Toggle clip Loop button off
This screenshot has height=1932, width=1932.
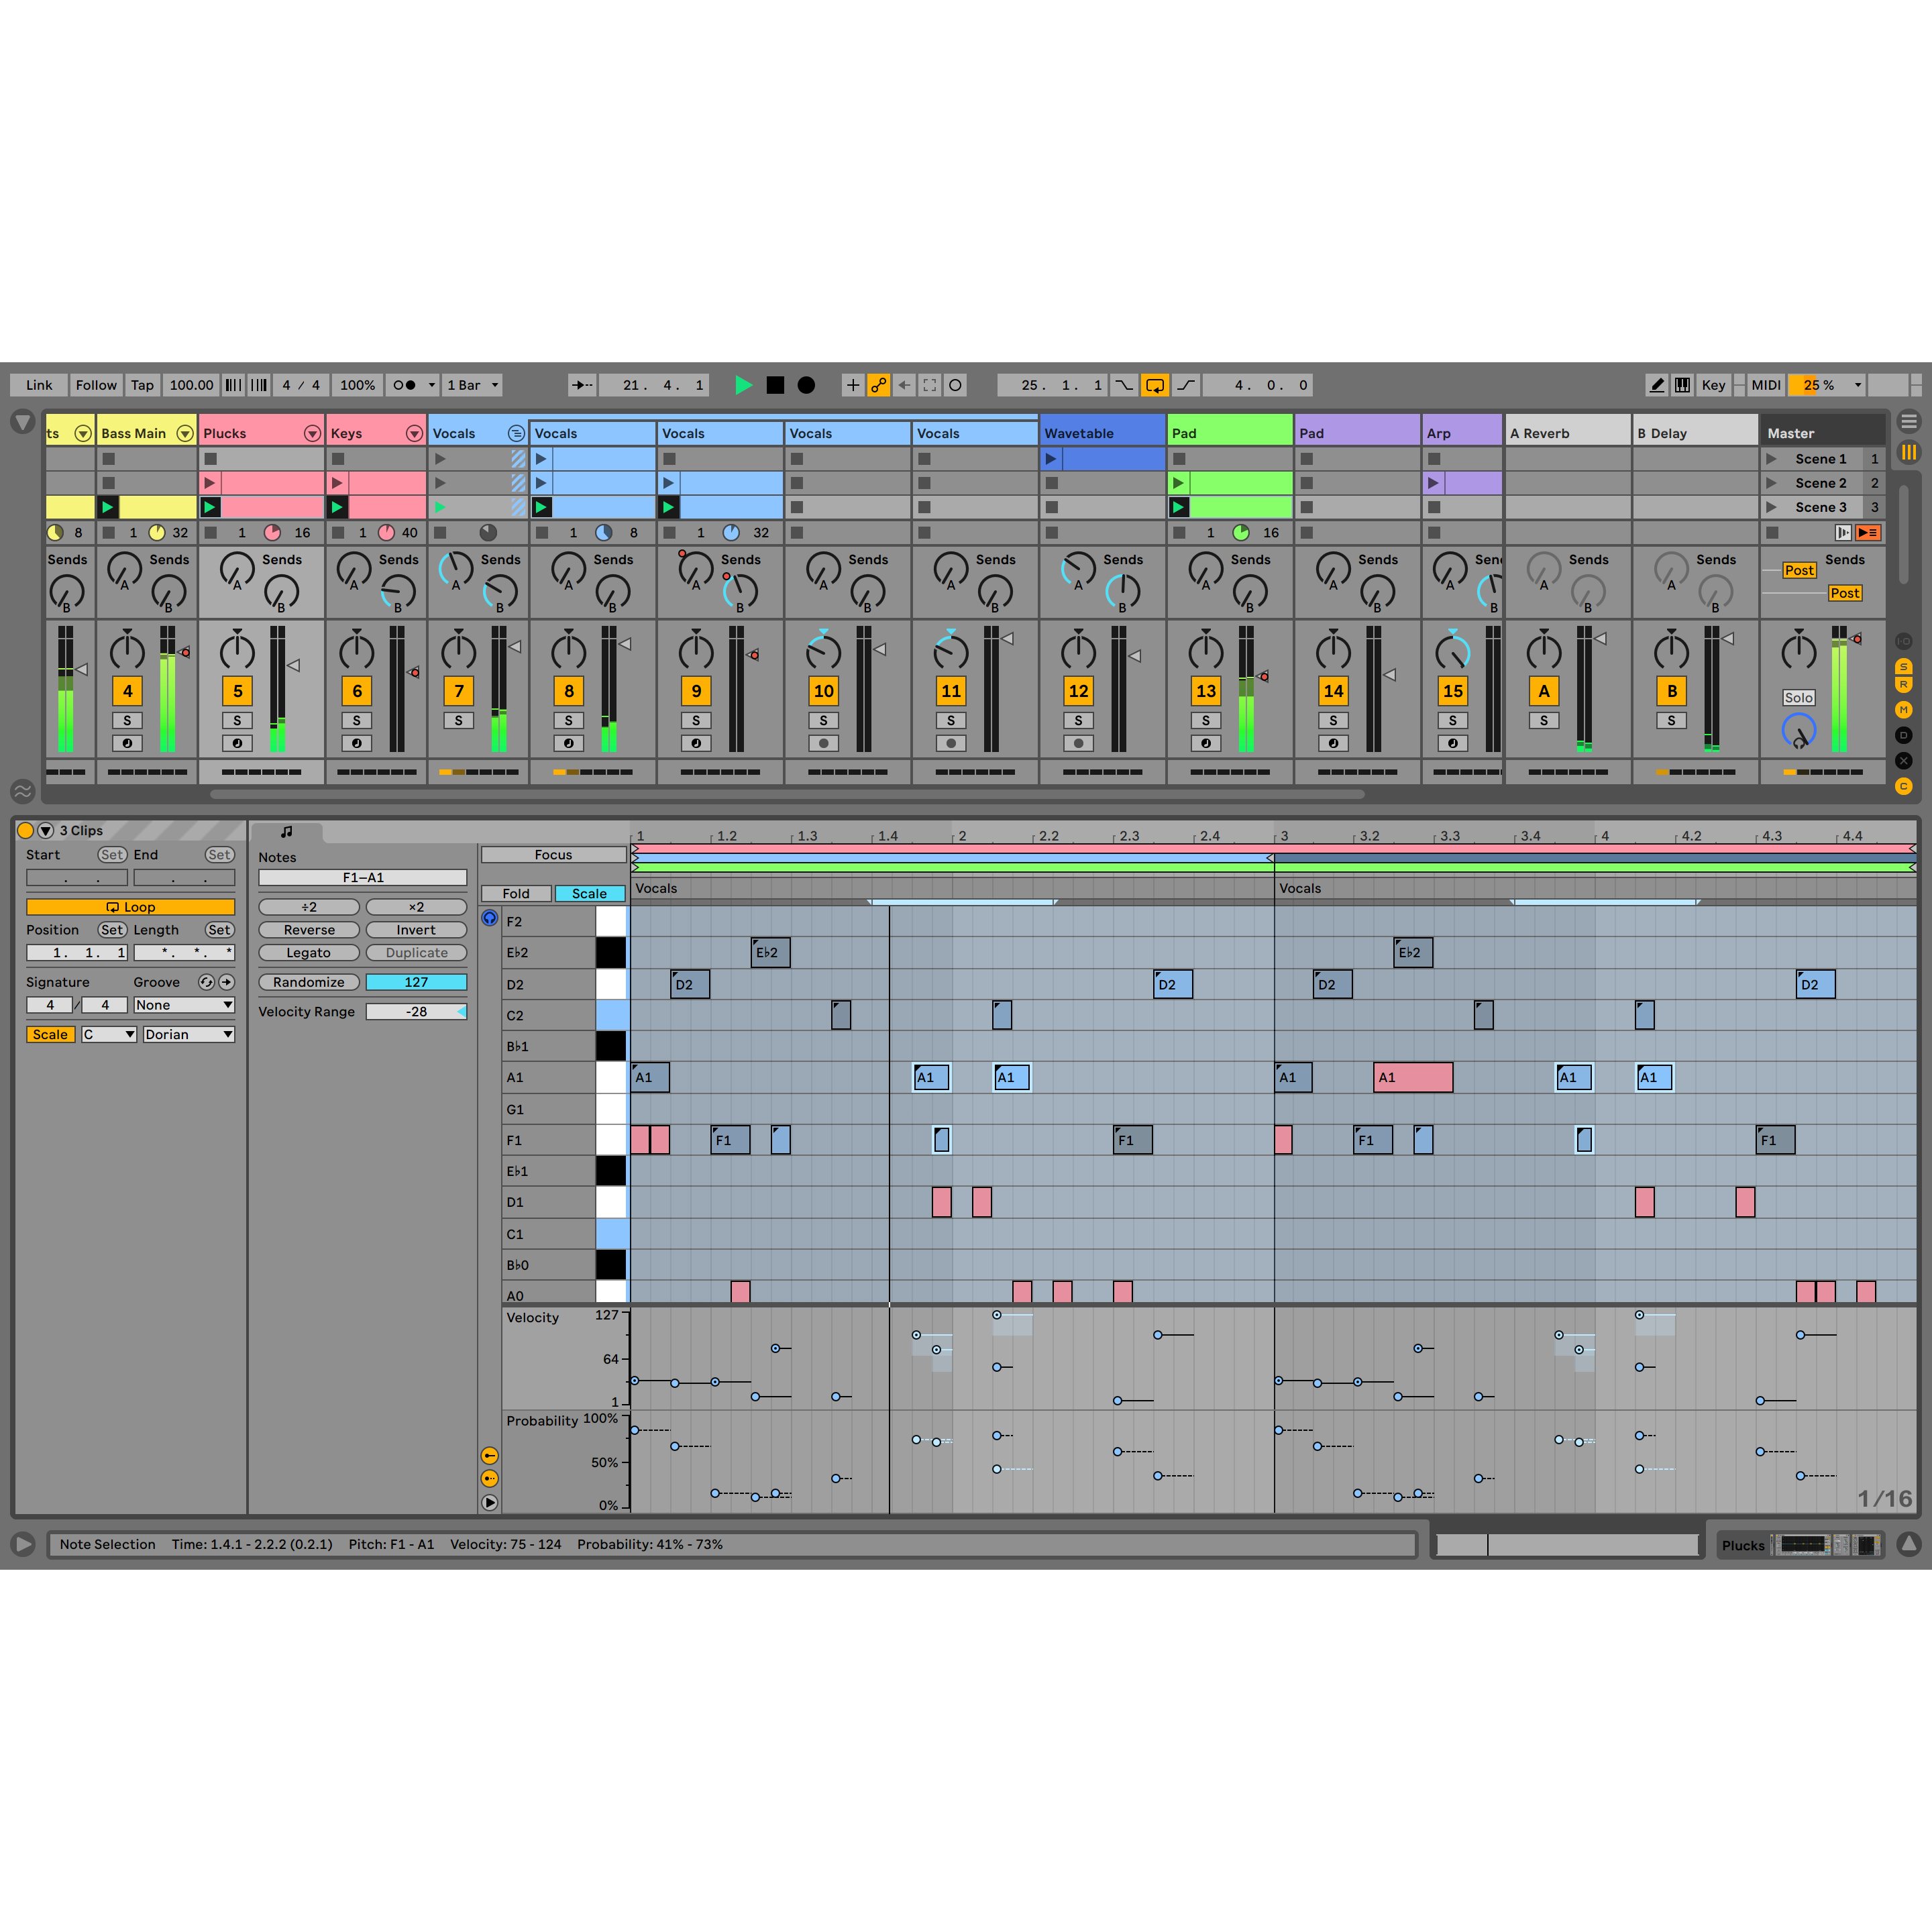click(x=130, y=907)
